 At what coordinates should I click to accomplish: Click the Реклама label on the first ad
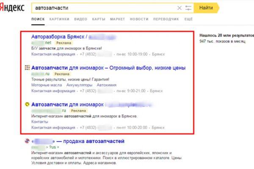63,43
